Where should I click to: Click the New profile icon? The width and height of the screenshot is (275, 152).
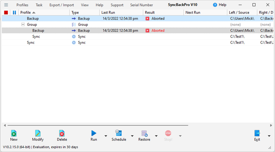(14, 133)
